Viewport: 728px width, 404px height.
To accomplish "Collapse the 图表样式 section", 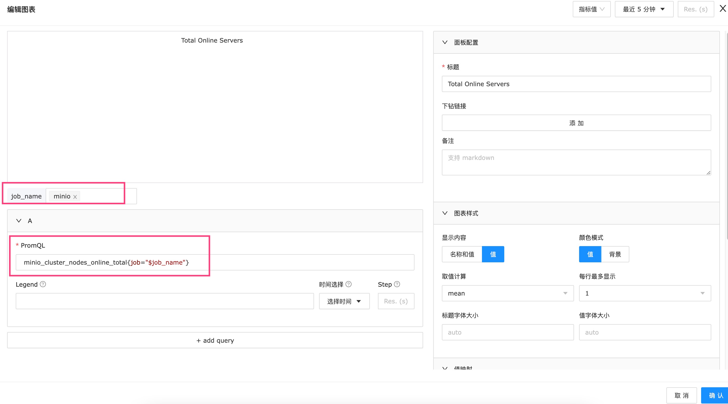I will point(445,213).
